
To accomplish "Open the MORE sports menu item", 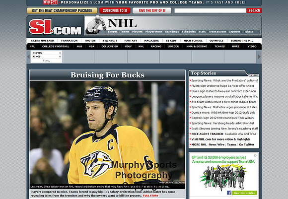I will (235, 47).
